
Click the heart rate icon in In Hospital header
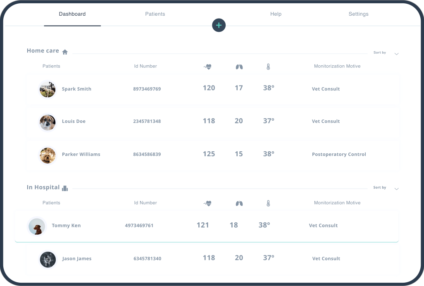(x=207, y=203)
